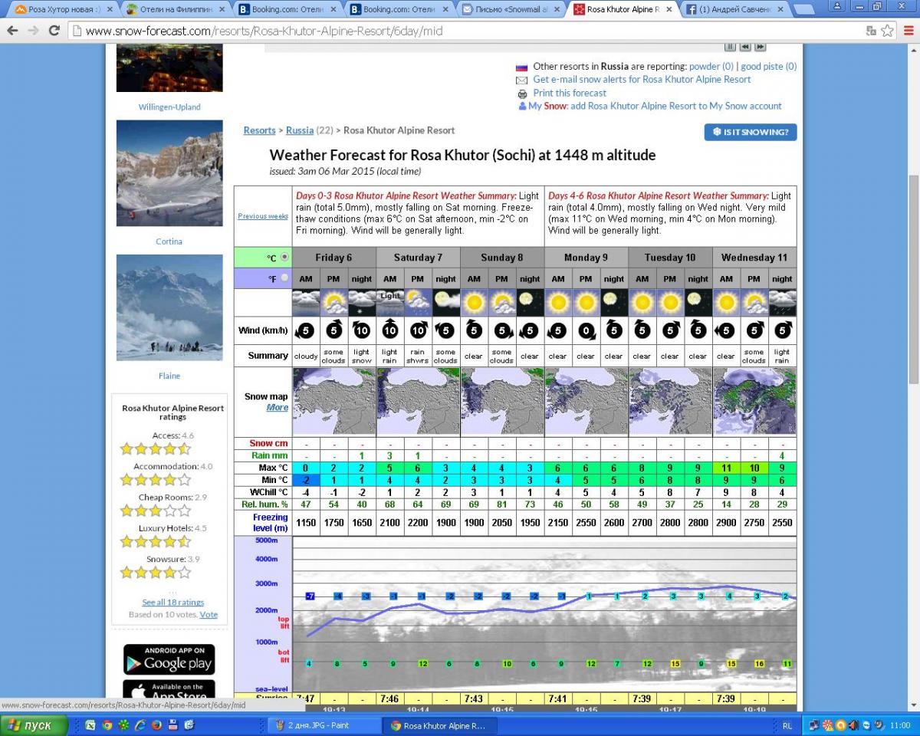920x736 pixels.
Task: Click 'Print this forecast' link
Action: pos(570,94)
